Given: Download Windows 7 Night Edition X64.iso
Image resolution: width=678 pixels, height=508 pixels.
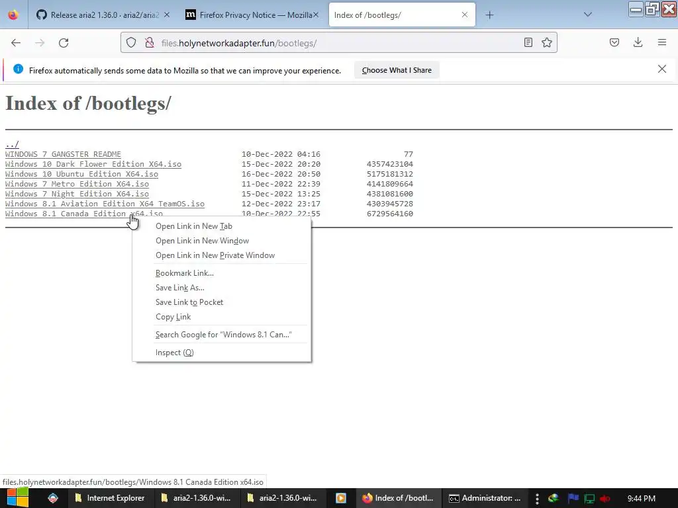Looking at the screenshot, I should tap(77, 194).
